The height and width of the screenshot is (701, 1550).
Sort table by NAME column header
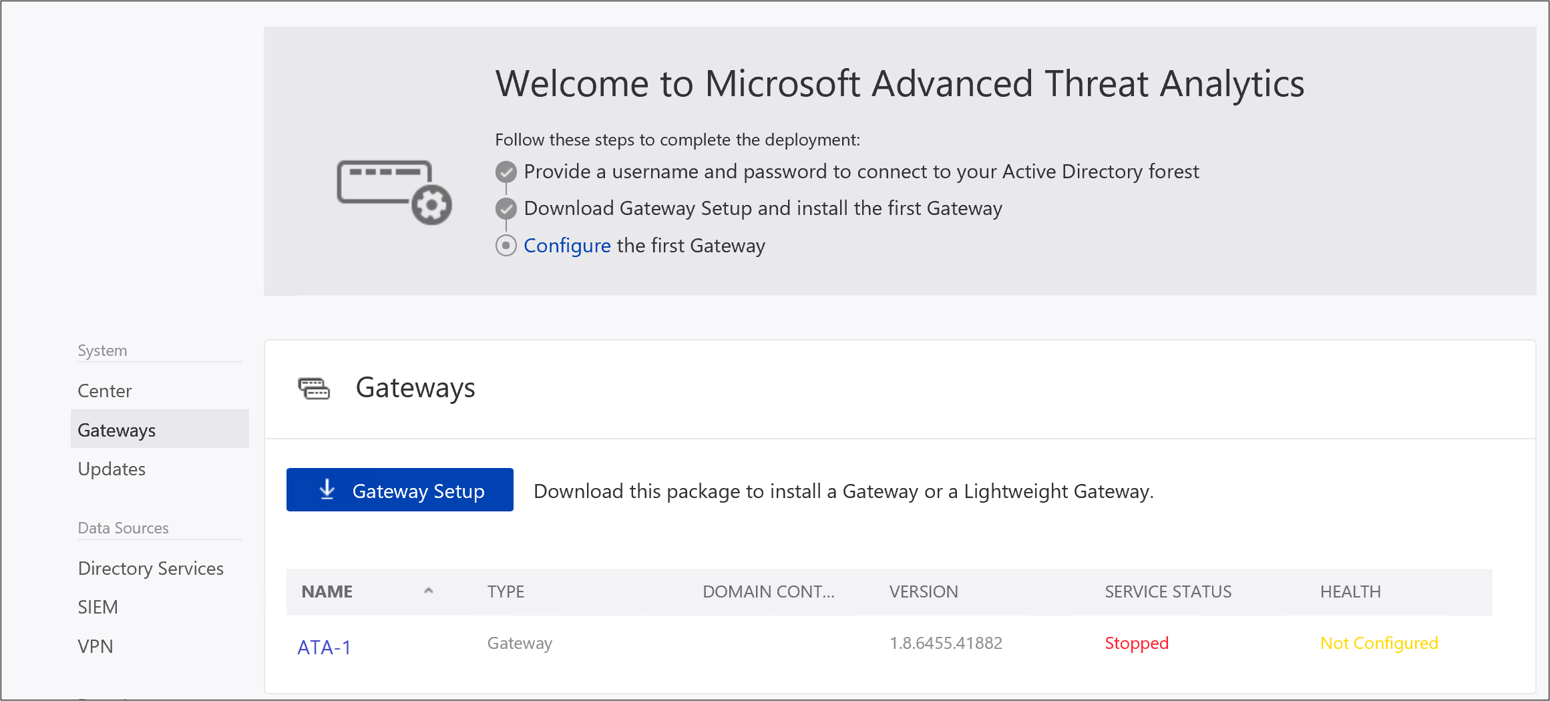(x=327, y=592)
